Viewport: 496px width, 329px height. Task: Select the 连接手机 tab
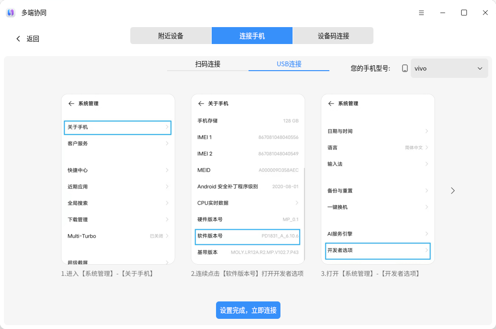coord(252,36)
